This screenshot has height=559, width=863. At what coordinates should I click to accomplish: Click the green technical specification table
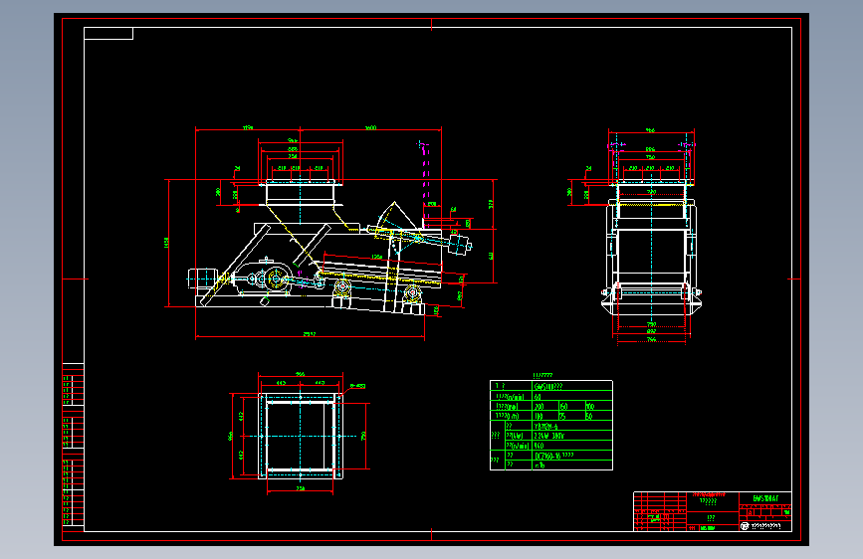coord(550,425)
